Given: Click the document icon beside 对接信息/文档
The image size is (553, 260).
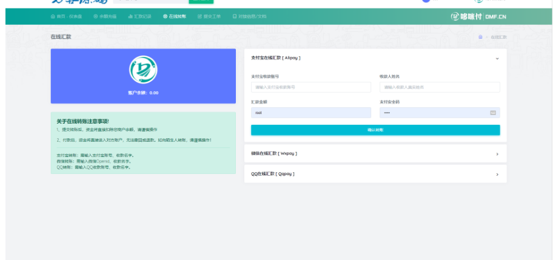Looking at the screenshot, I should coord(235,16).
